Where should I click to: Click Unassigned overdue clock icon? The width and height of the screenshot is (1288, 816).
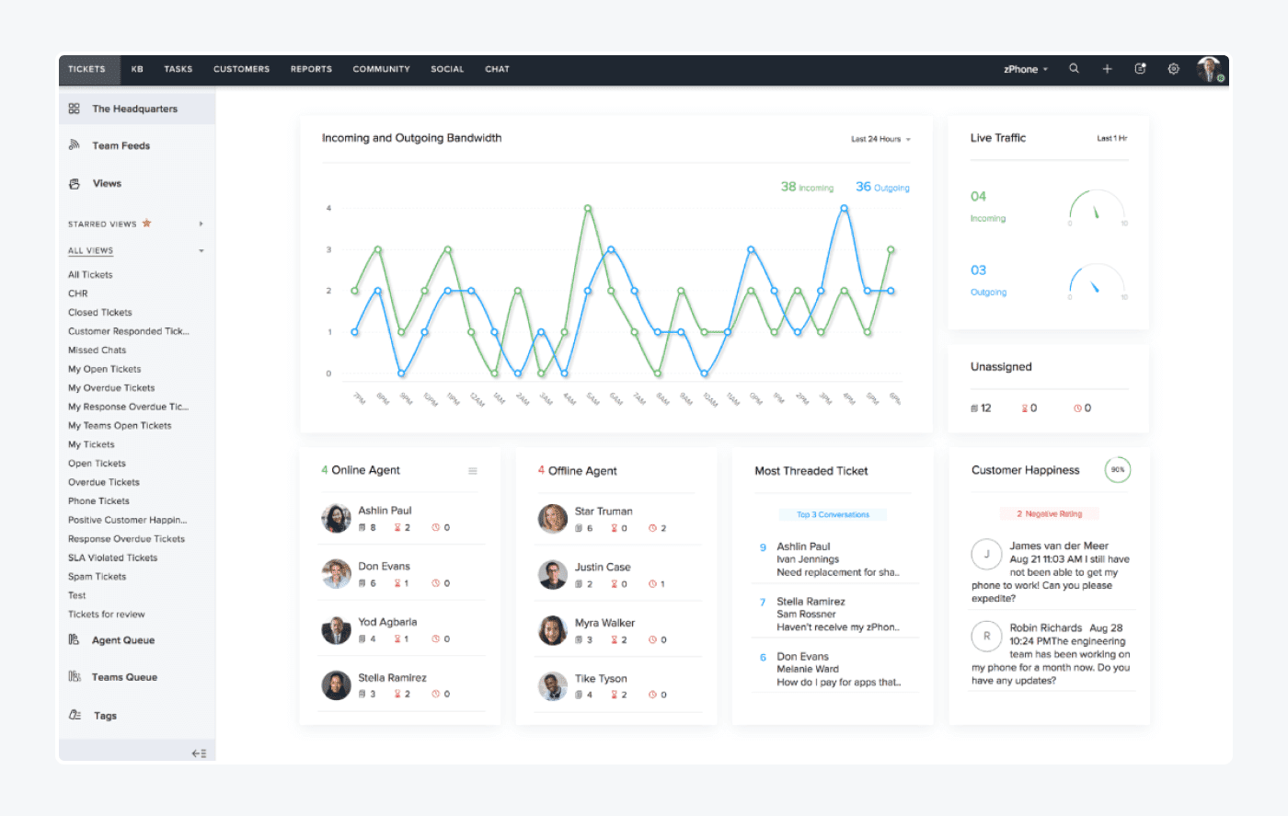tap(1077, 408)
